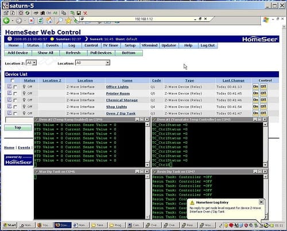The width and height of the screenshot is (287, 231).
Task: Check the Office Lights row checkbox
Action: pyautogui.click(x=15, y=87)
